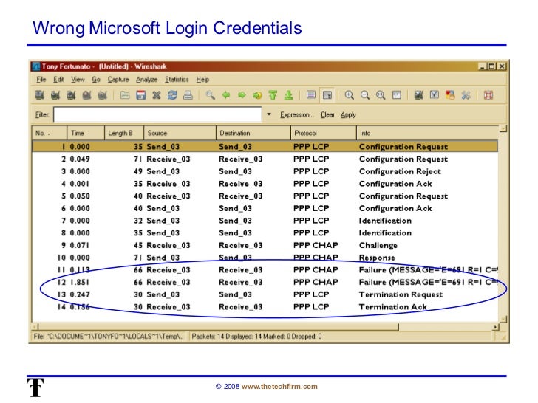This screenshot has height=403, width=538.
Task: Click the horizontal scrollbar right arrow
Action: click(495, 327)
